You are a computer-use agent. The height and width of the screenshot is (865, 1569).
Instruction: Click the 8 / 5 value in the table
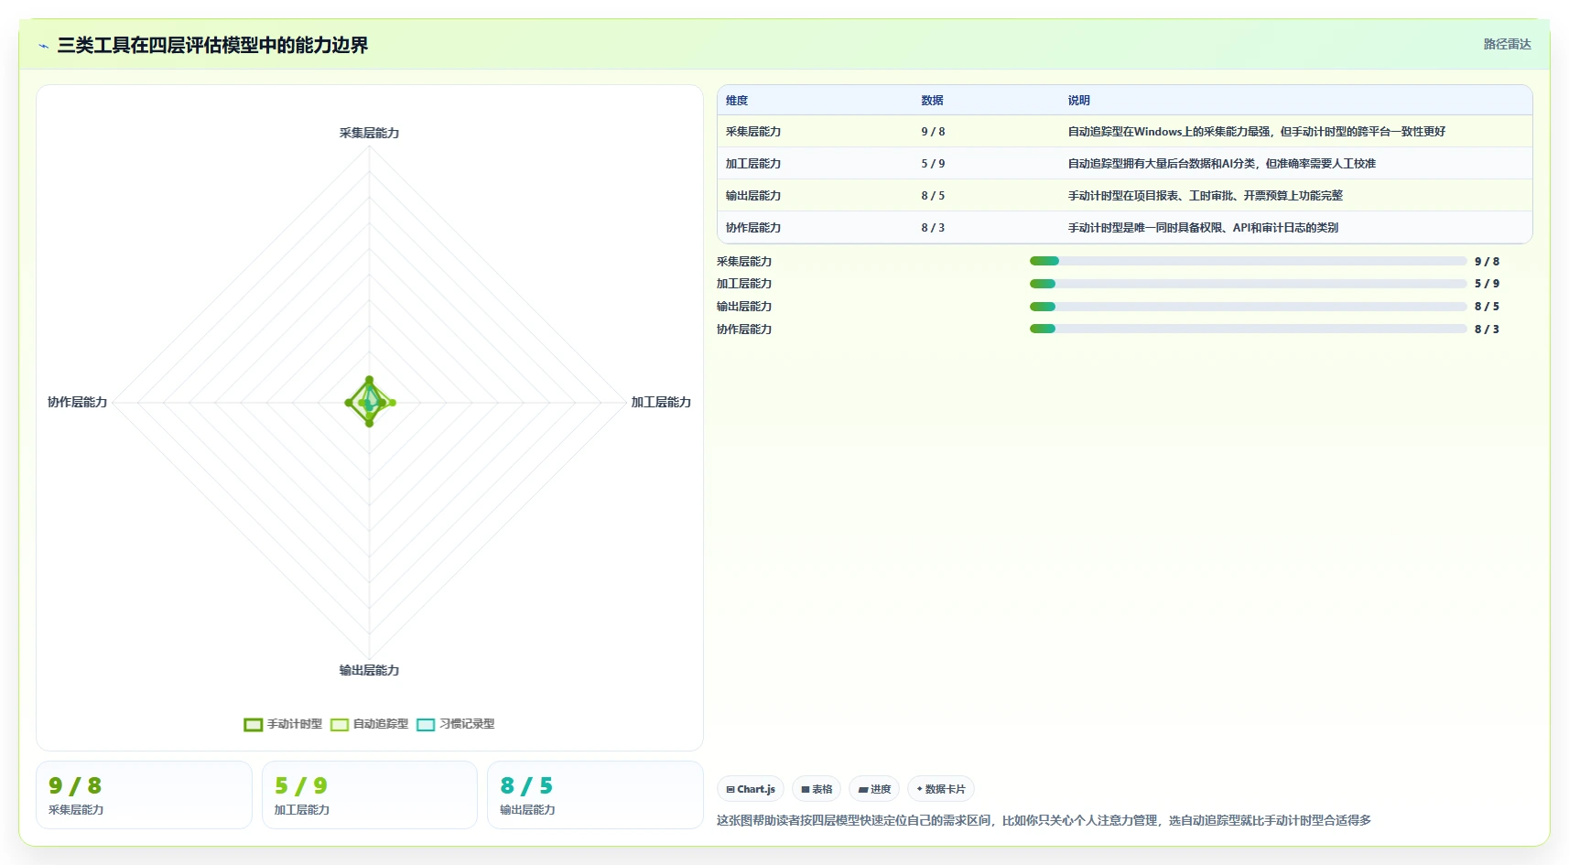[x=933, y=196]
